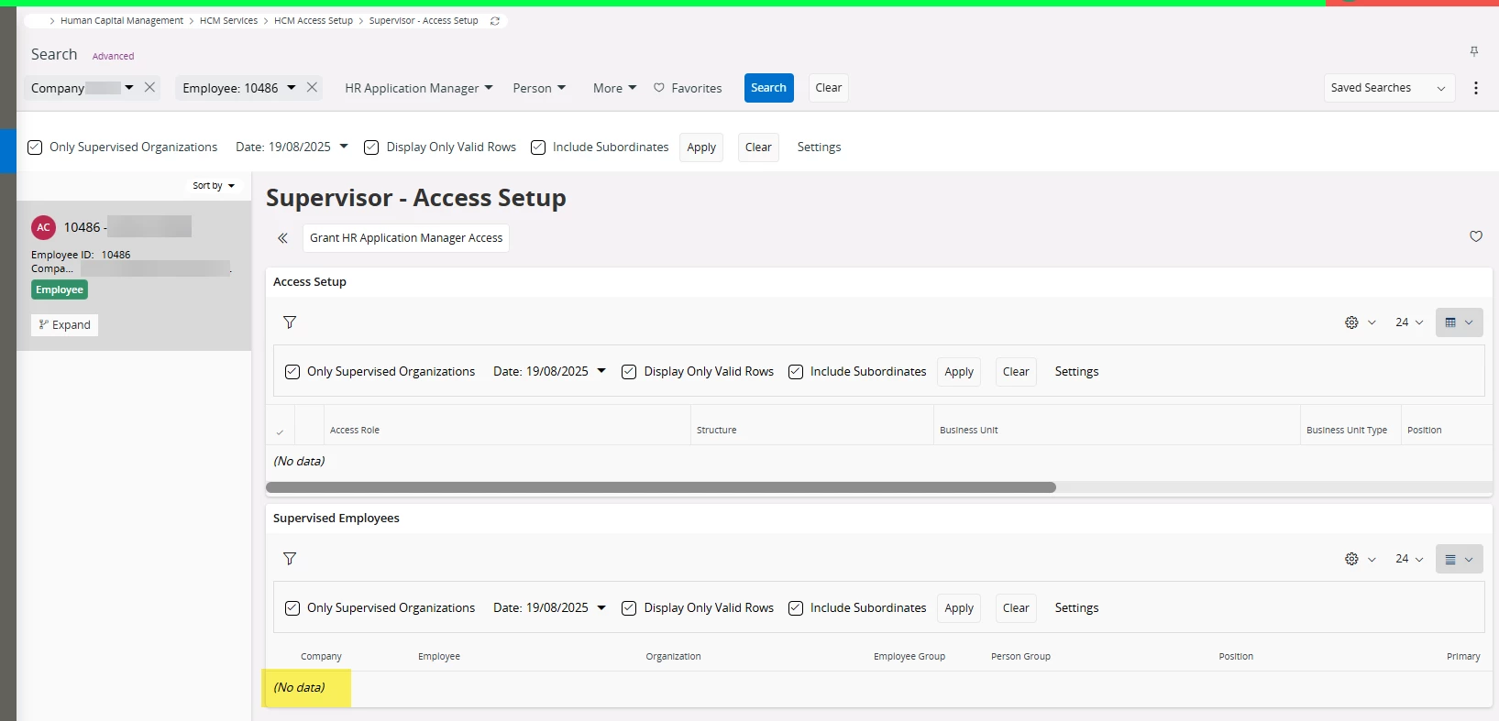The width and height of the screenshot is (1499, 721).
Task: Click Clear in Access Setup filter
Action: click(1016, 372)
